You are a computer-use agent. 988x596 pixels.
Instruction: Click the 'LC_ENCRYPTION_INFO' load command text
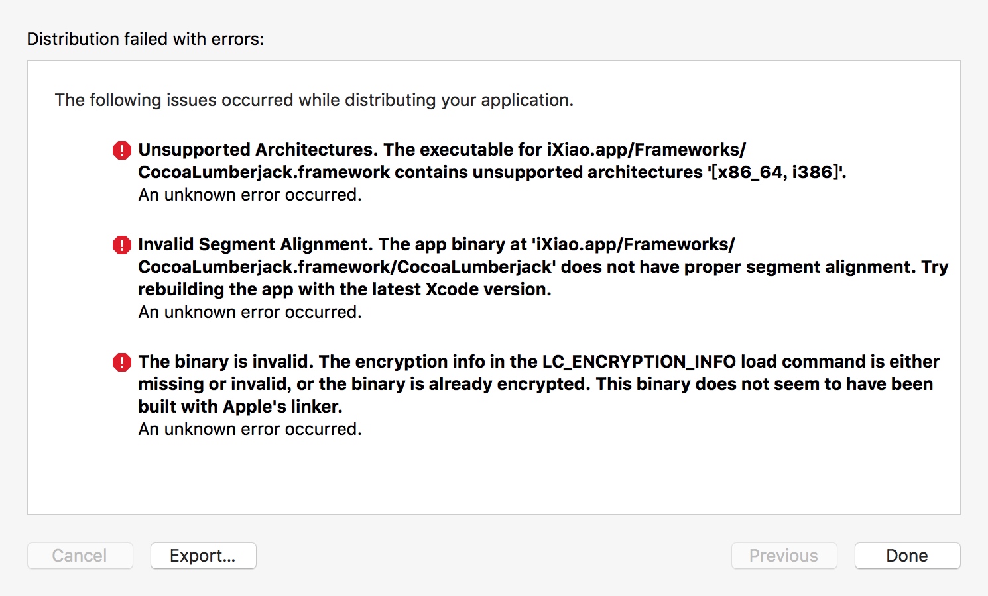click(639, 362)
